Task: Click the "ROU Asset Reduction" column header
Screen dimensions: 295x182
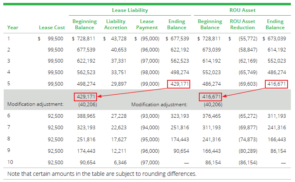Action: coord(243,24)
